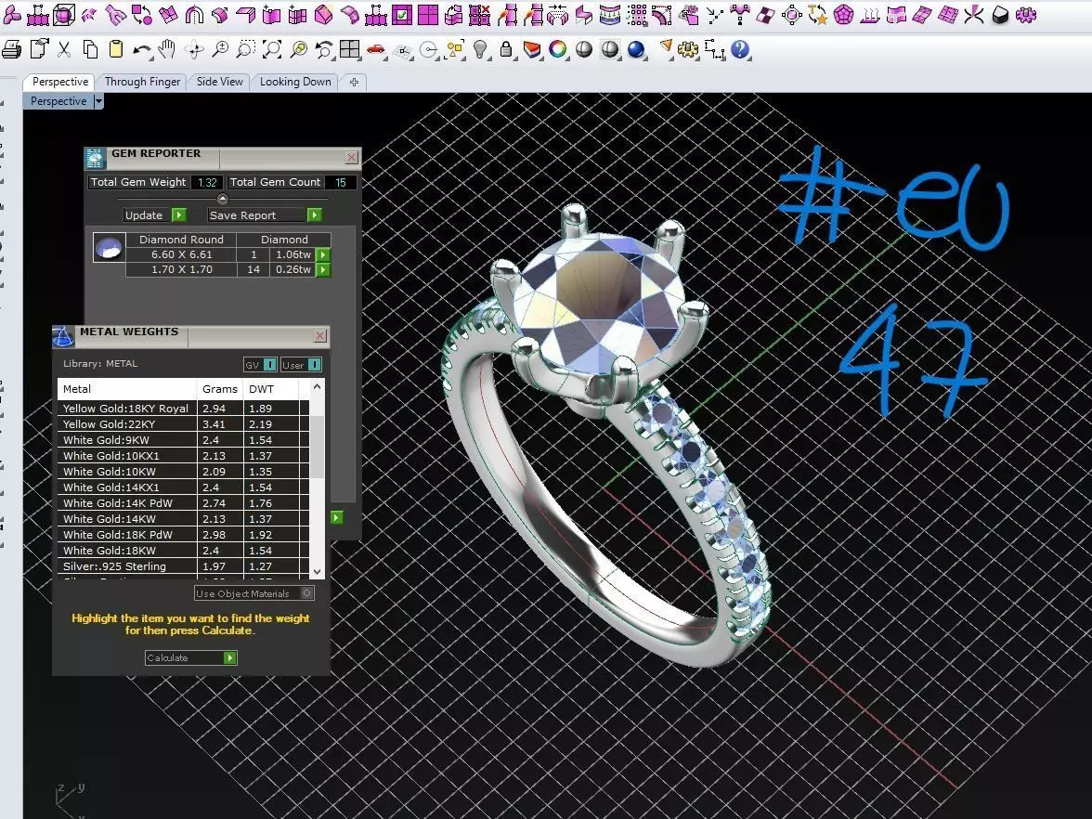Close the Gem Reporter panel

pos(351,158)
